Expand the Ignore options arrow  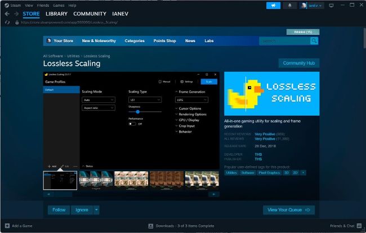pyautogui.click(x=96, y=210)
